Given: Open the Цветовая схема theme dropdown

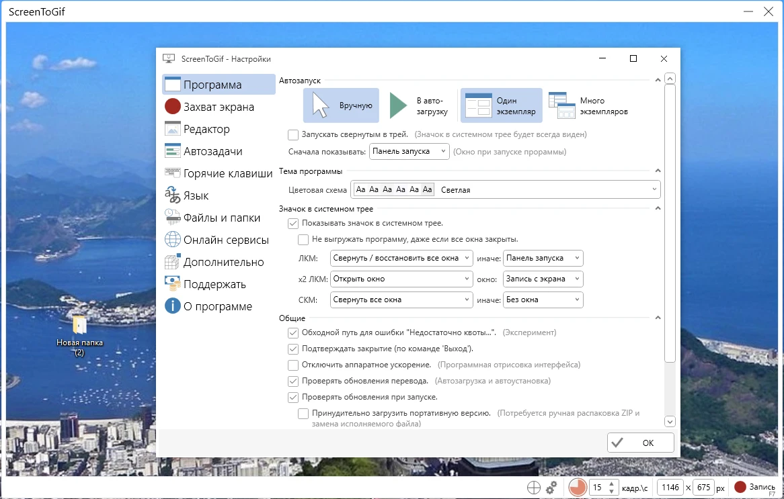Looking at the screenshot, I should pos(506,190).
